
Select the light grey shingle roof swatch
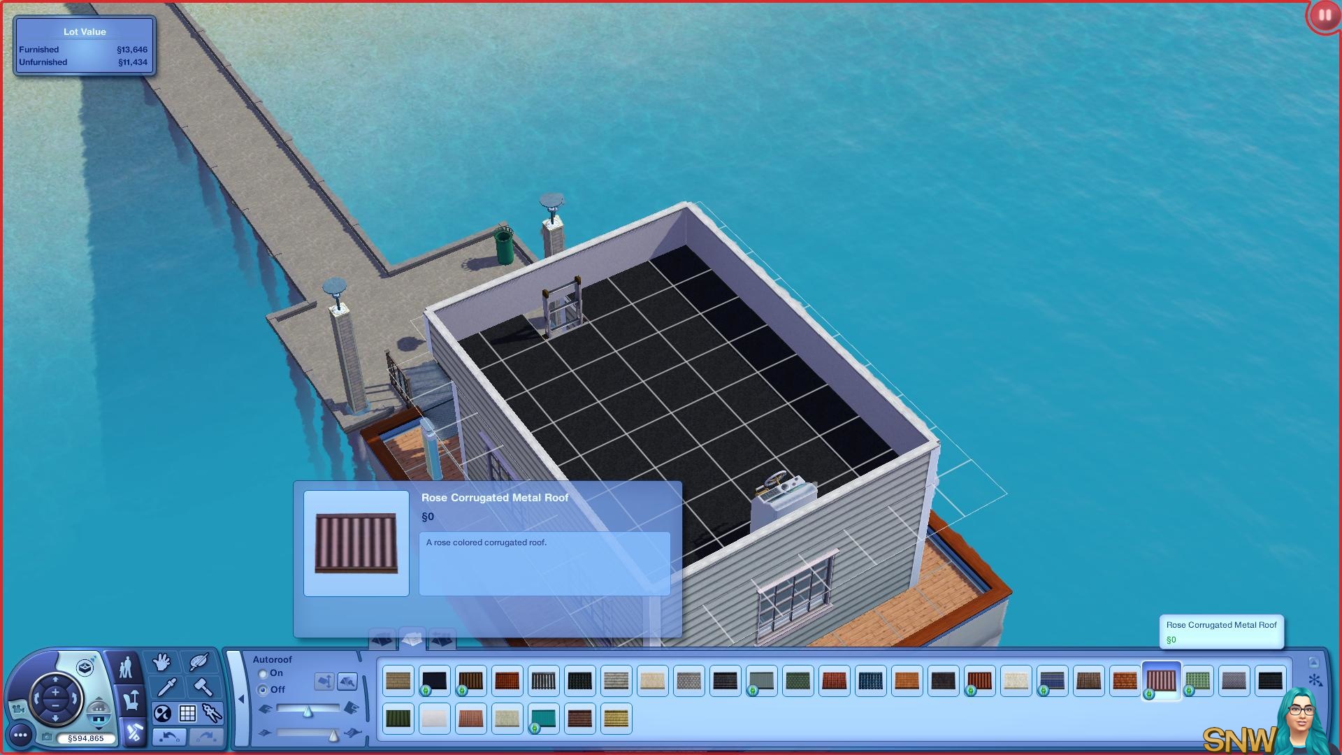click(616, 681)
